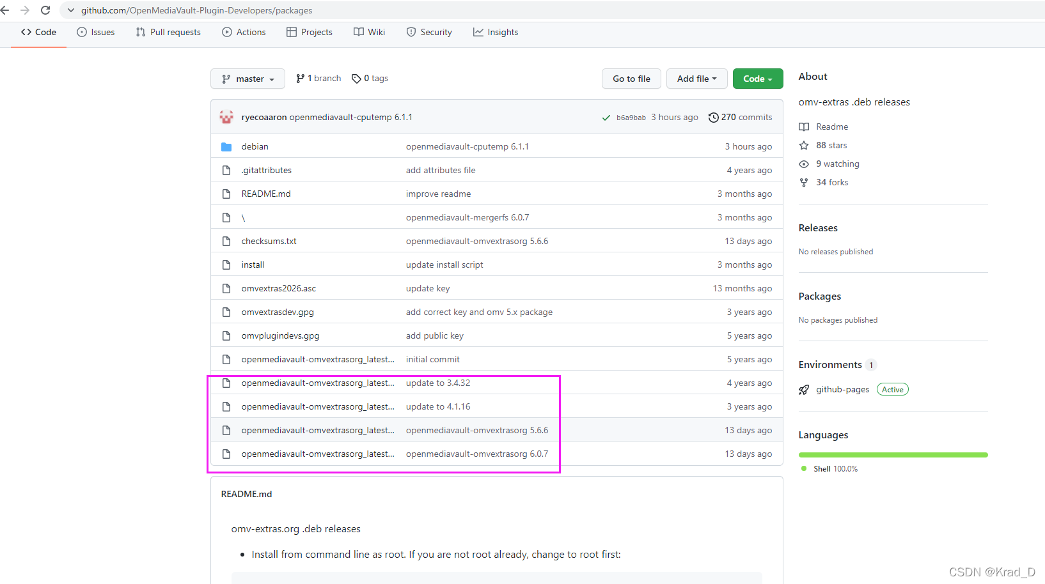
Task: Open the Code tab
Action: pyautogui.click(x=38, y=32)
